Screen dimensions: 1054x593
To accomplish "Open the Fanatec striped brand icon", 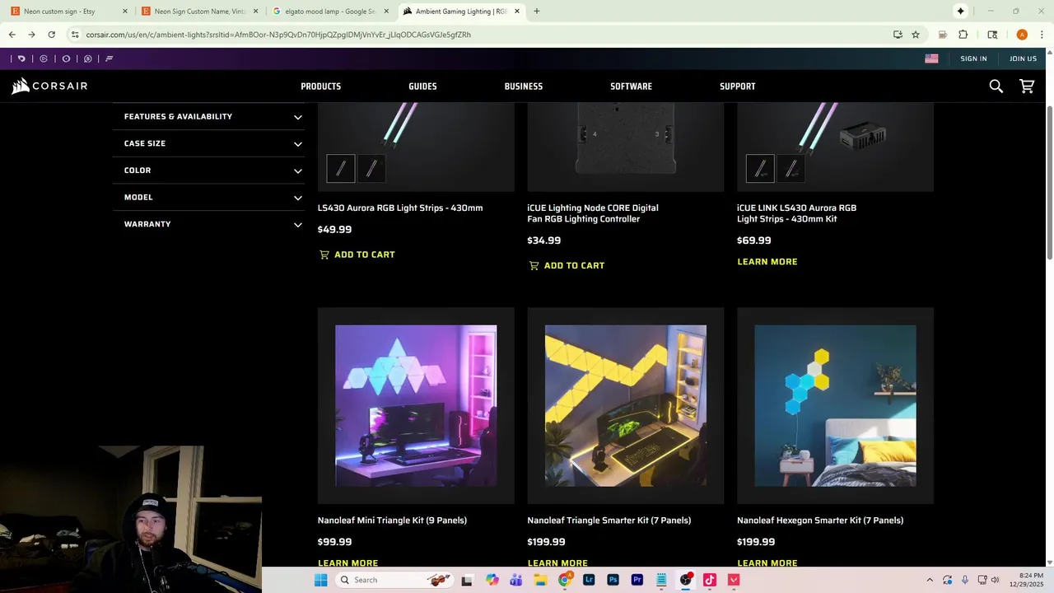I will tap(109, 58).
